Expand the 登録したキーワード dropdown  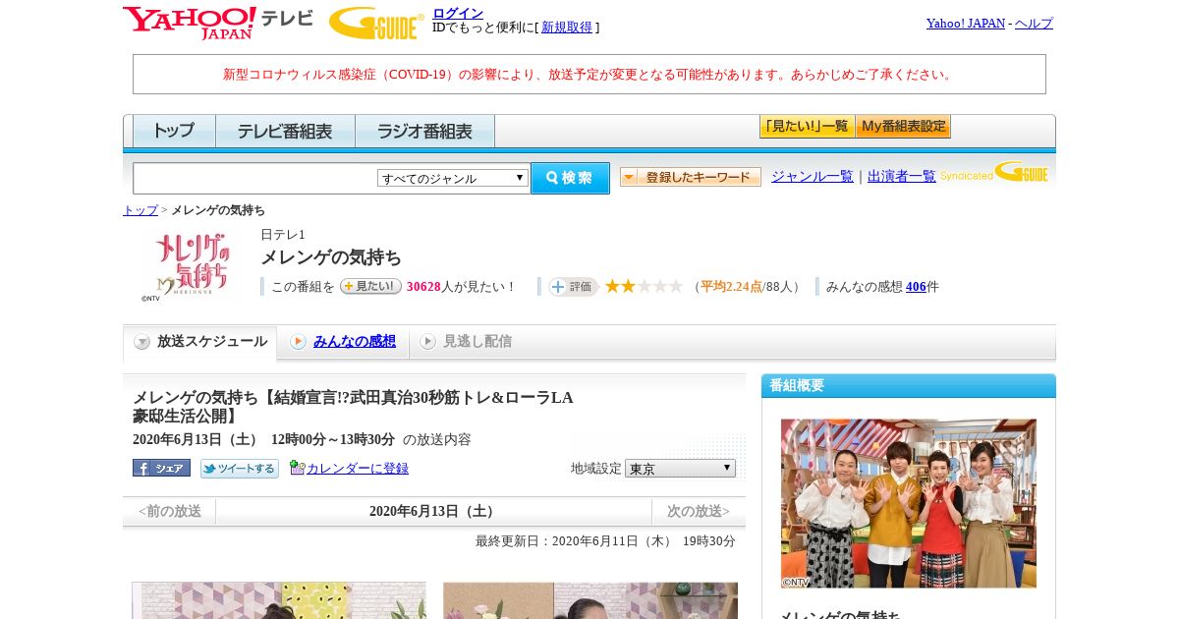691,177
